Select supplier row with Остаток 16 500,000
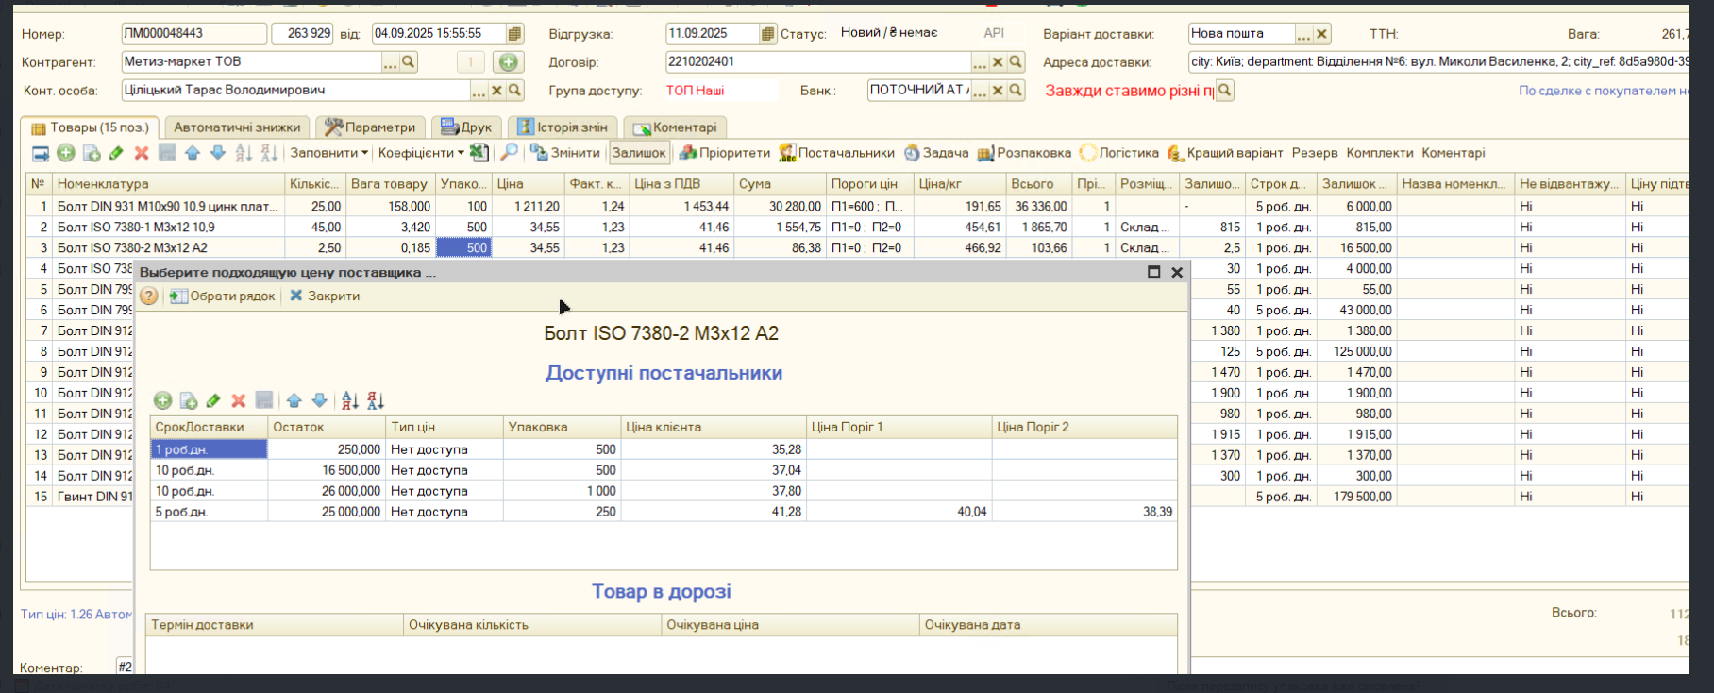Screen dimensions: 1714x693 664,470
